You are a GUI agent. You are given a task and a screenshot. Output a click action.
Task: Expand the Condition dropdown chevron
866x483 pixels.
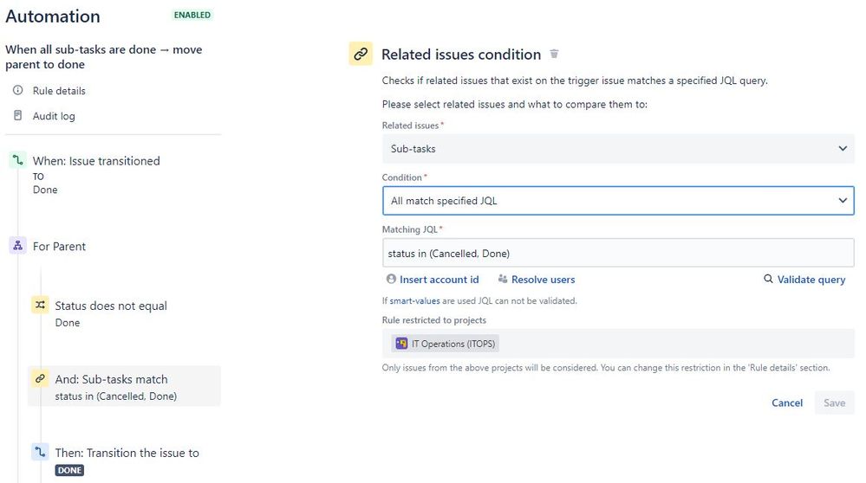pyautogui.click(x=843, y=201)
